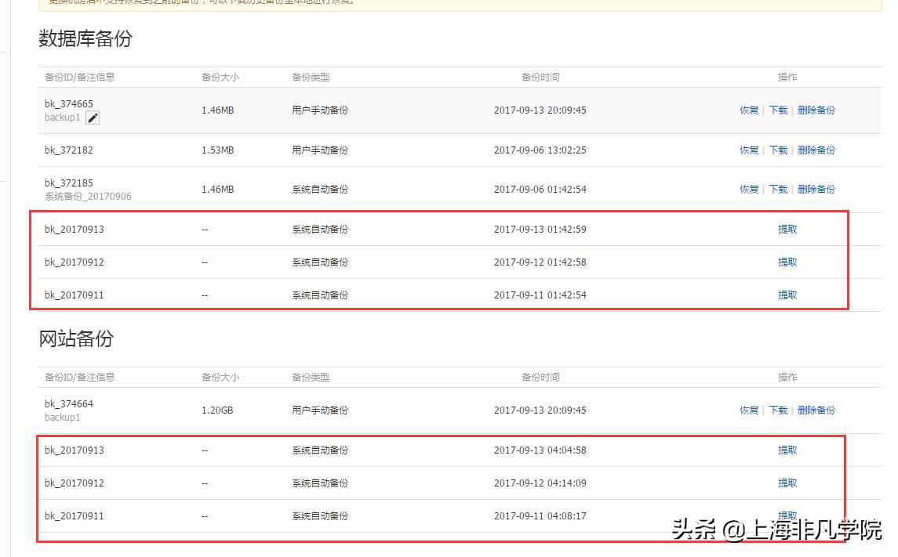This screenshot has width=898, height=557.
Task: Extract database backup from 2017-09-11 01:42:54
Action: [787, 295]
